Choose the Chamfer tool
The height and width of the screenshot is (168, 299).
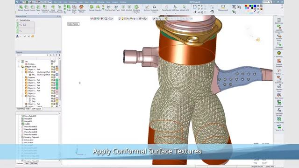pos(33,8)
